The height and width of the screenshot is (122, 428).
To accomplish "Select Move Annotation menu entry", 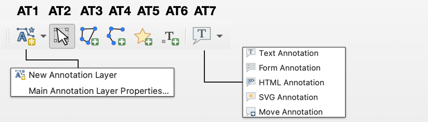I will click(290, 112).
